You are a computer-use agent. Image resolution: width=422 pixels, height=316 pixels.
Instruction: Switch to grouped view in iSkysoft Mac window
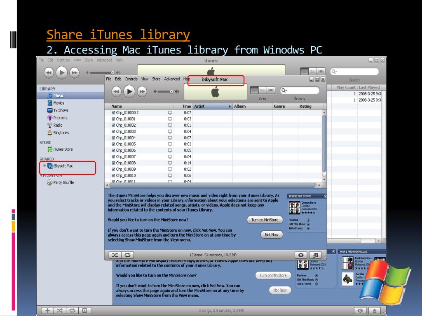click(263, 90)
